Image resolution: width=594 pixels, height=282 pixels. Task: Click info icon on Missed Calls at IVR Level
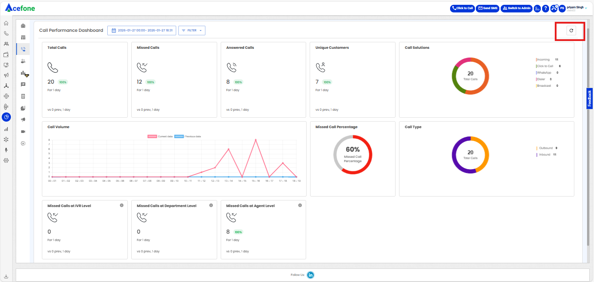tap(122, 205)
